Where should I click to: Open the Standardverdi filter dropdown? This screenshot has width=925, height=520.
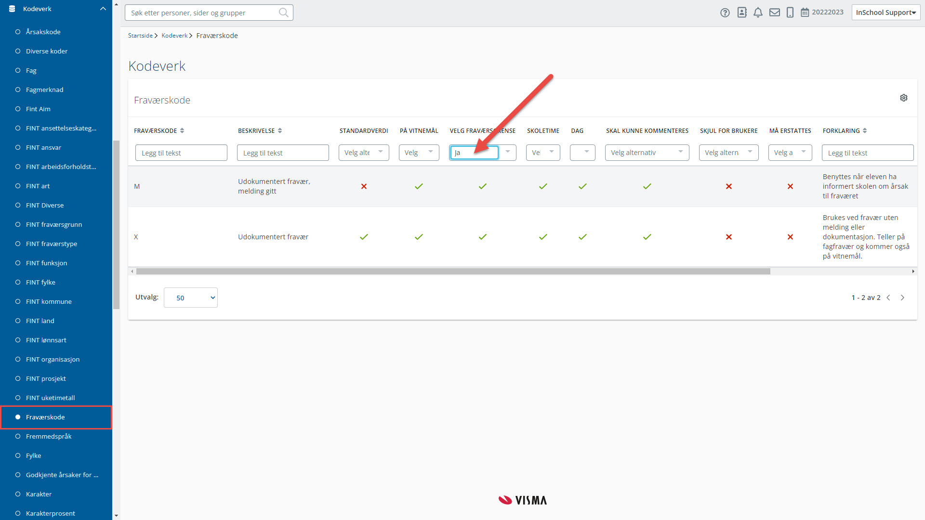point(364,153)
